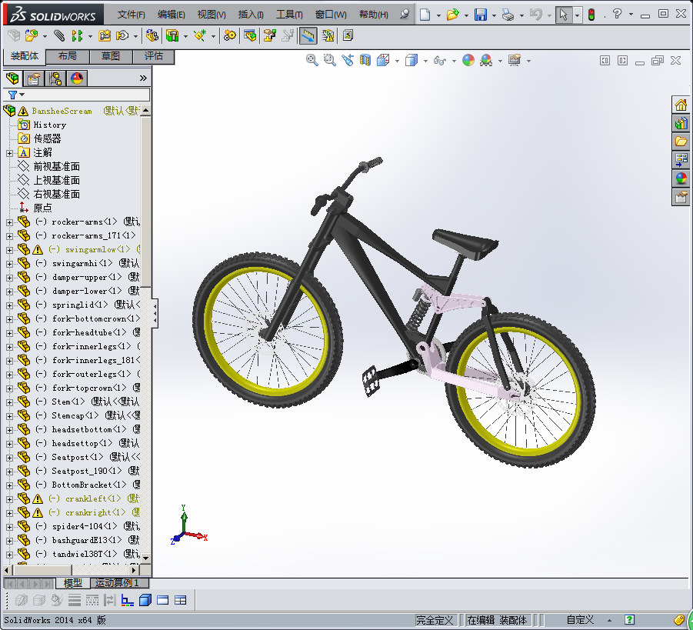
Task: Click the View Settings monitor icon
Action: (x=514, y=60)
